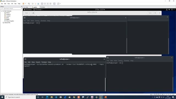
Task: Open File menu in producer command terminal
Action: pos(26,62)
